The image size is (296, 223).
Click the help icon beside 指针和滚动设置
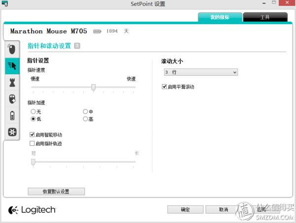pos(77,46)
